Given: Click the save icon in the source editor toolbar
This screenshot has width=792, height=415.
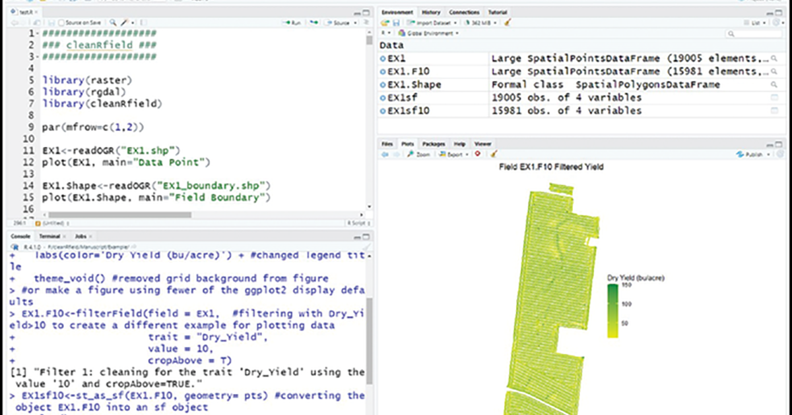Looking at the screenshot, I should tap(51, 22).
